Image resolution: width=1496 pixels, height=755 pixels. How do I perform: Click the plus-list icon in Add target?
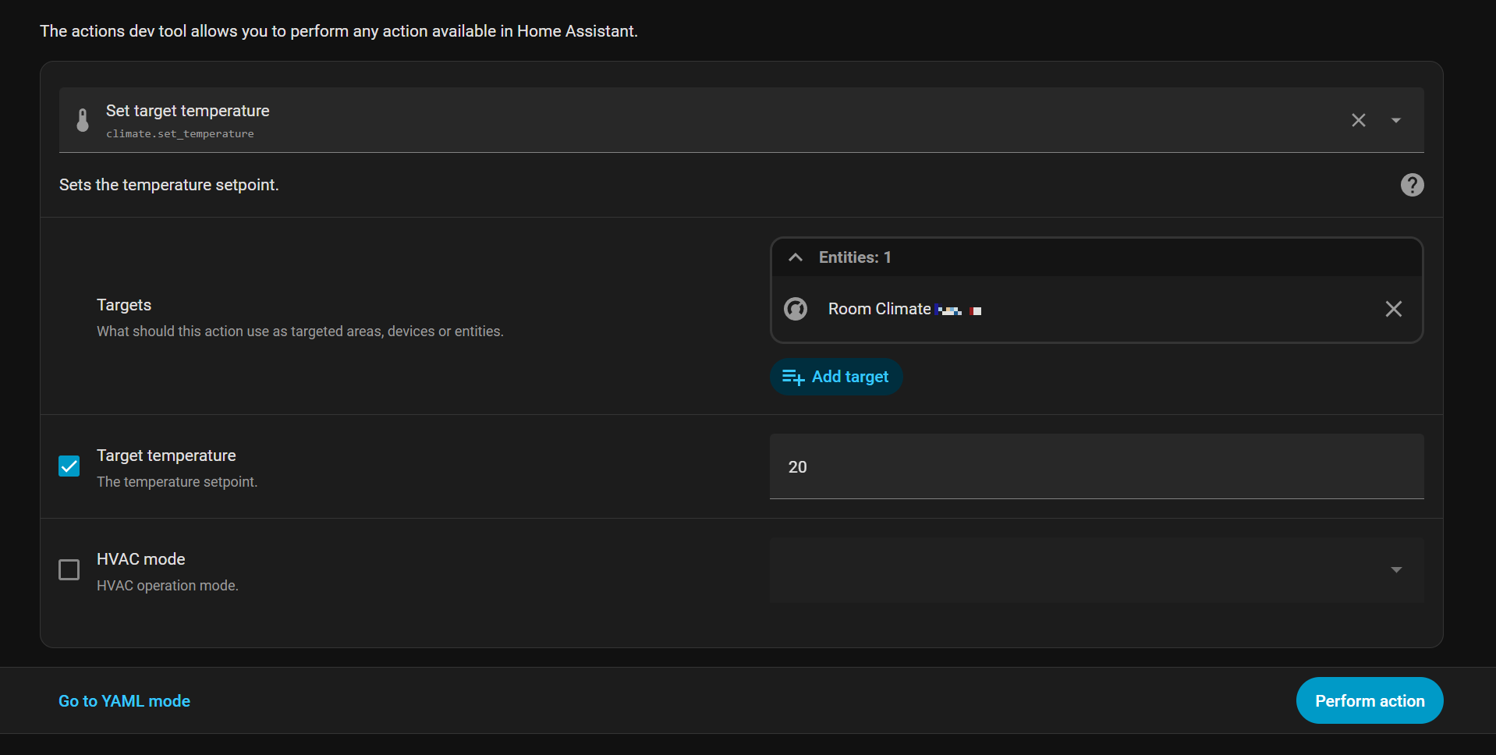click(x=792, y=377)
